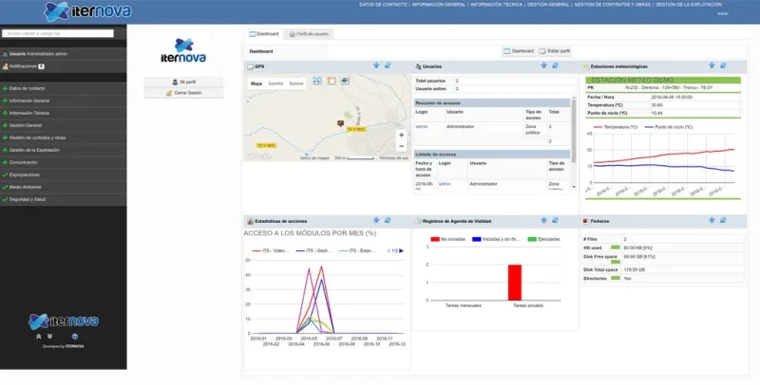The height and width of the screenshot is (385, 760).
Task: Switch to the Perfil de usuario tab
Action: (309, 34)
